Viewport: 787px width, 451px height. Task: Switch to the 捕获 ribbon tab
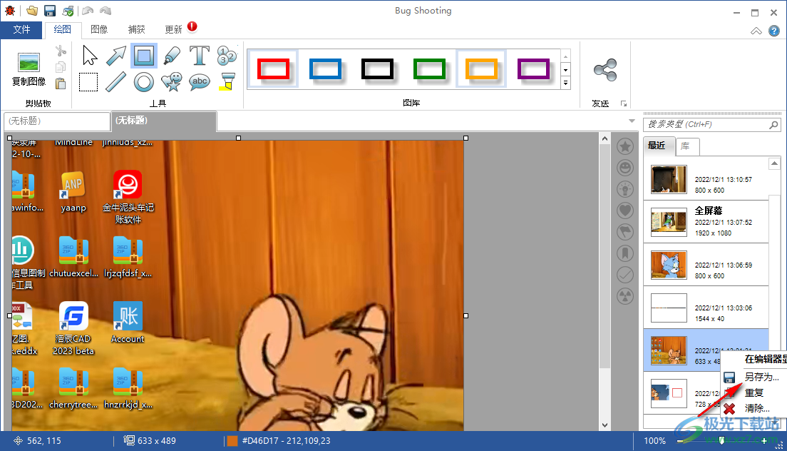[x=137, y=30]
